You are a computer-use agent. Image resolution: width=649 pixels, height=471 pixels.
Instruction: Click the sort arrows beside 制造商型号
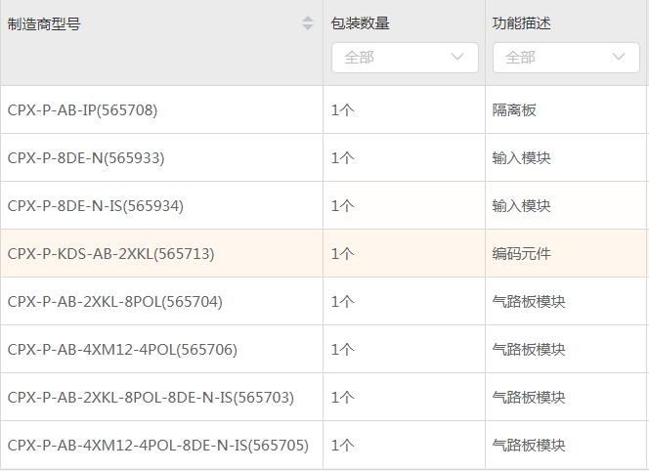coord(308,23)
